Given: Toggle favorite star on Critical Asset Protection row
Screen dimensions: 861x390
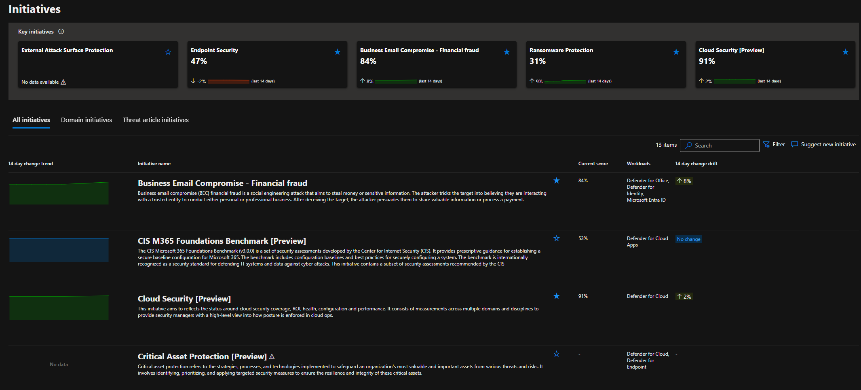Looking at the screenshot, I should [557, 354].
